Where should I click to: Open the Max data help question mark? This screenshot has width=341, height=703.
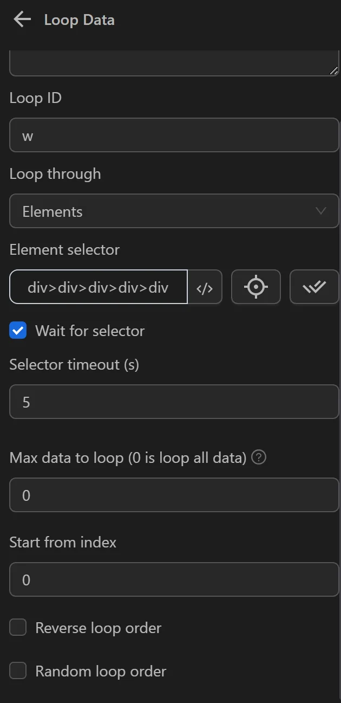(259, 457)
